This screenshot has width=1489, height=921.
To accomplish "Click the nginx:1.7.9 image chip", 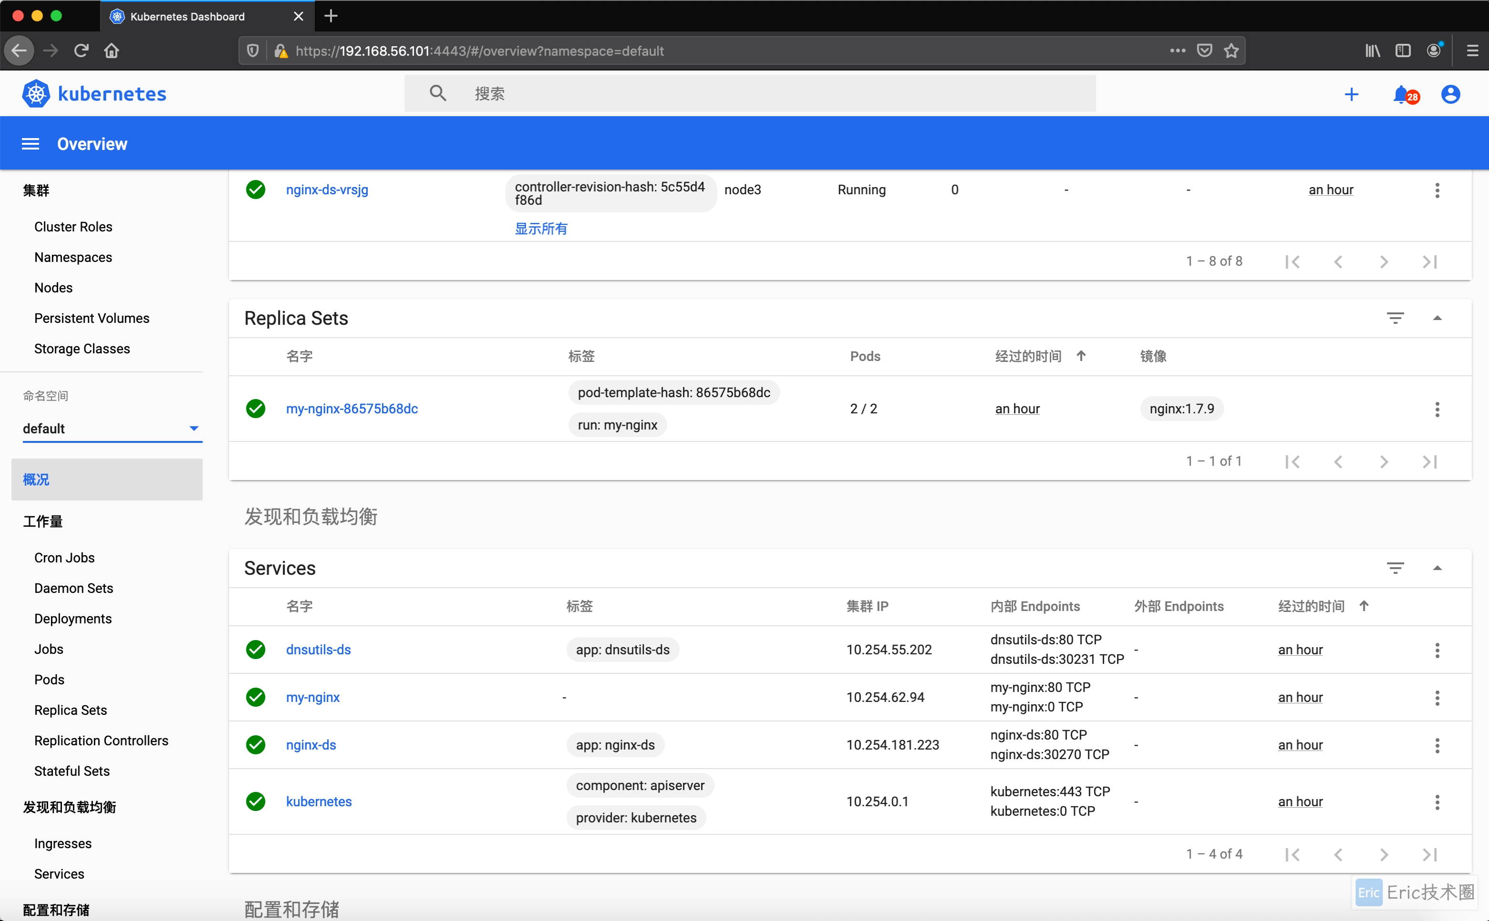I will pyautogui.click(x=1181, y=409).
